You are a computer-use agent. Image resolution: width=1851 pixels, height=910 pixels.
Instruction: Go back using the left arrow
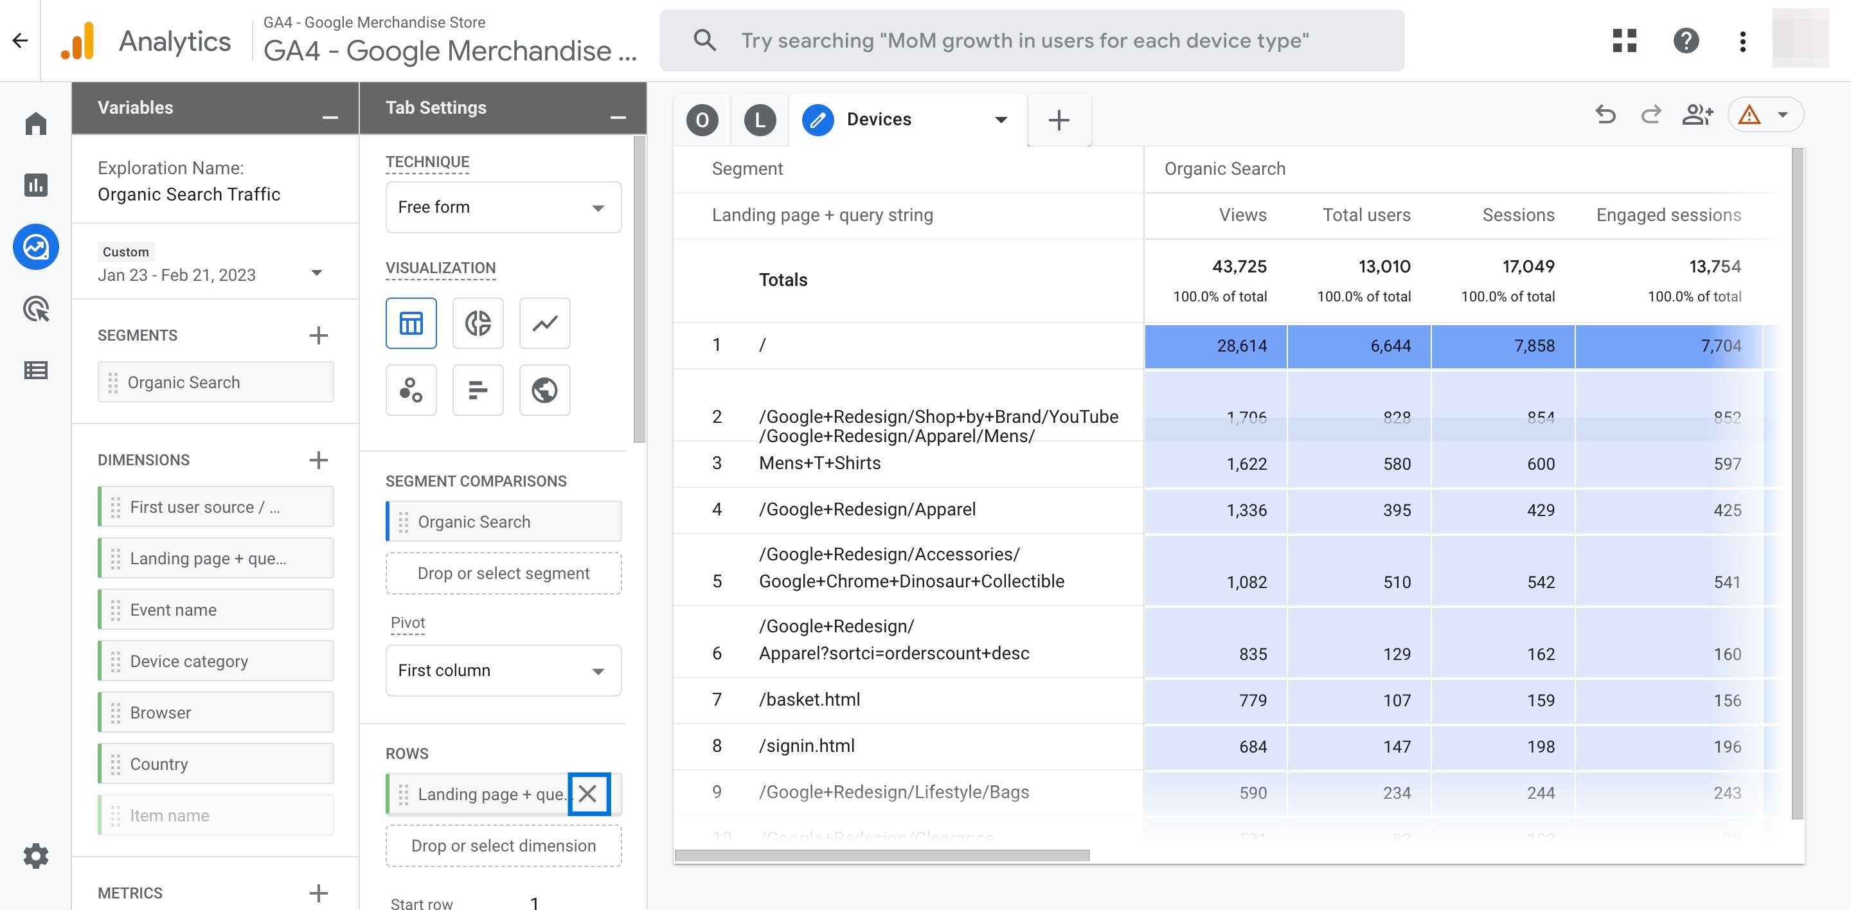click(x=20, y=41)
